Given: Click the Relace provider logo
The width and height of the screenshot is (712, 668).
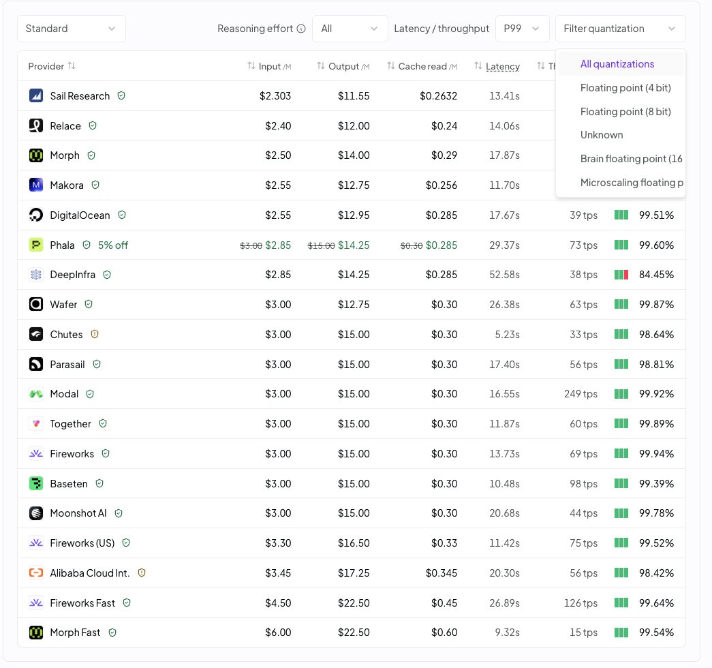Looking at the screenshot, I should point(36,126).
